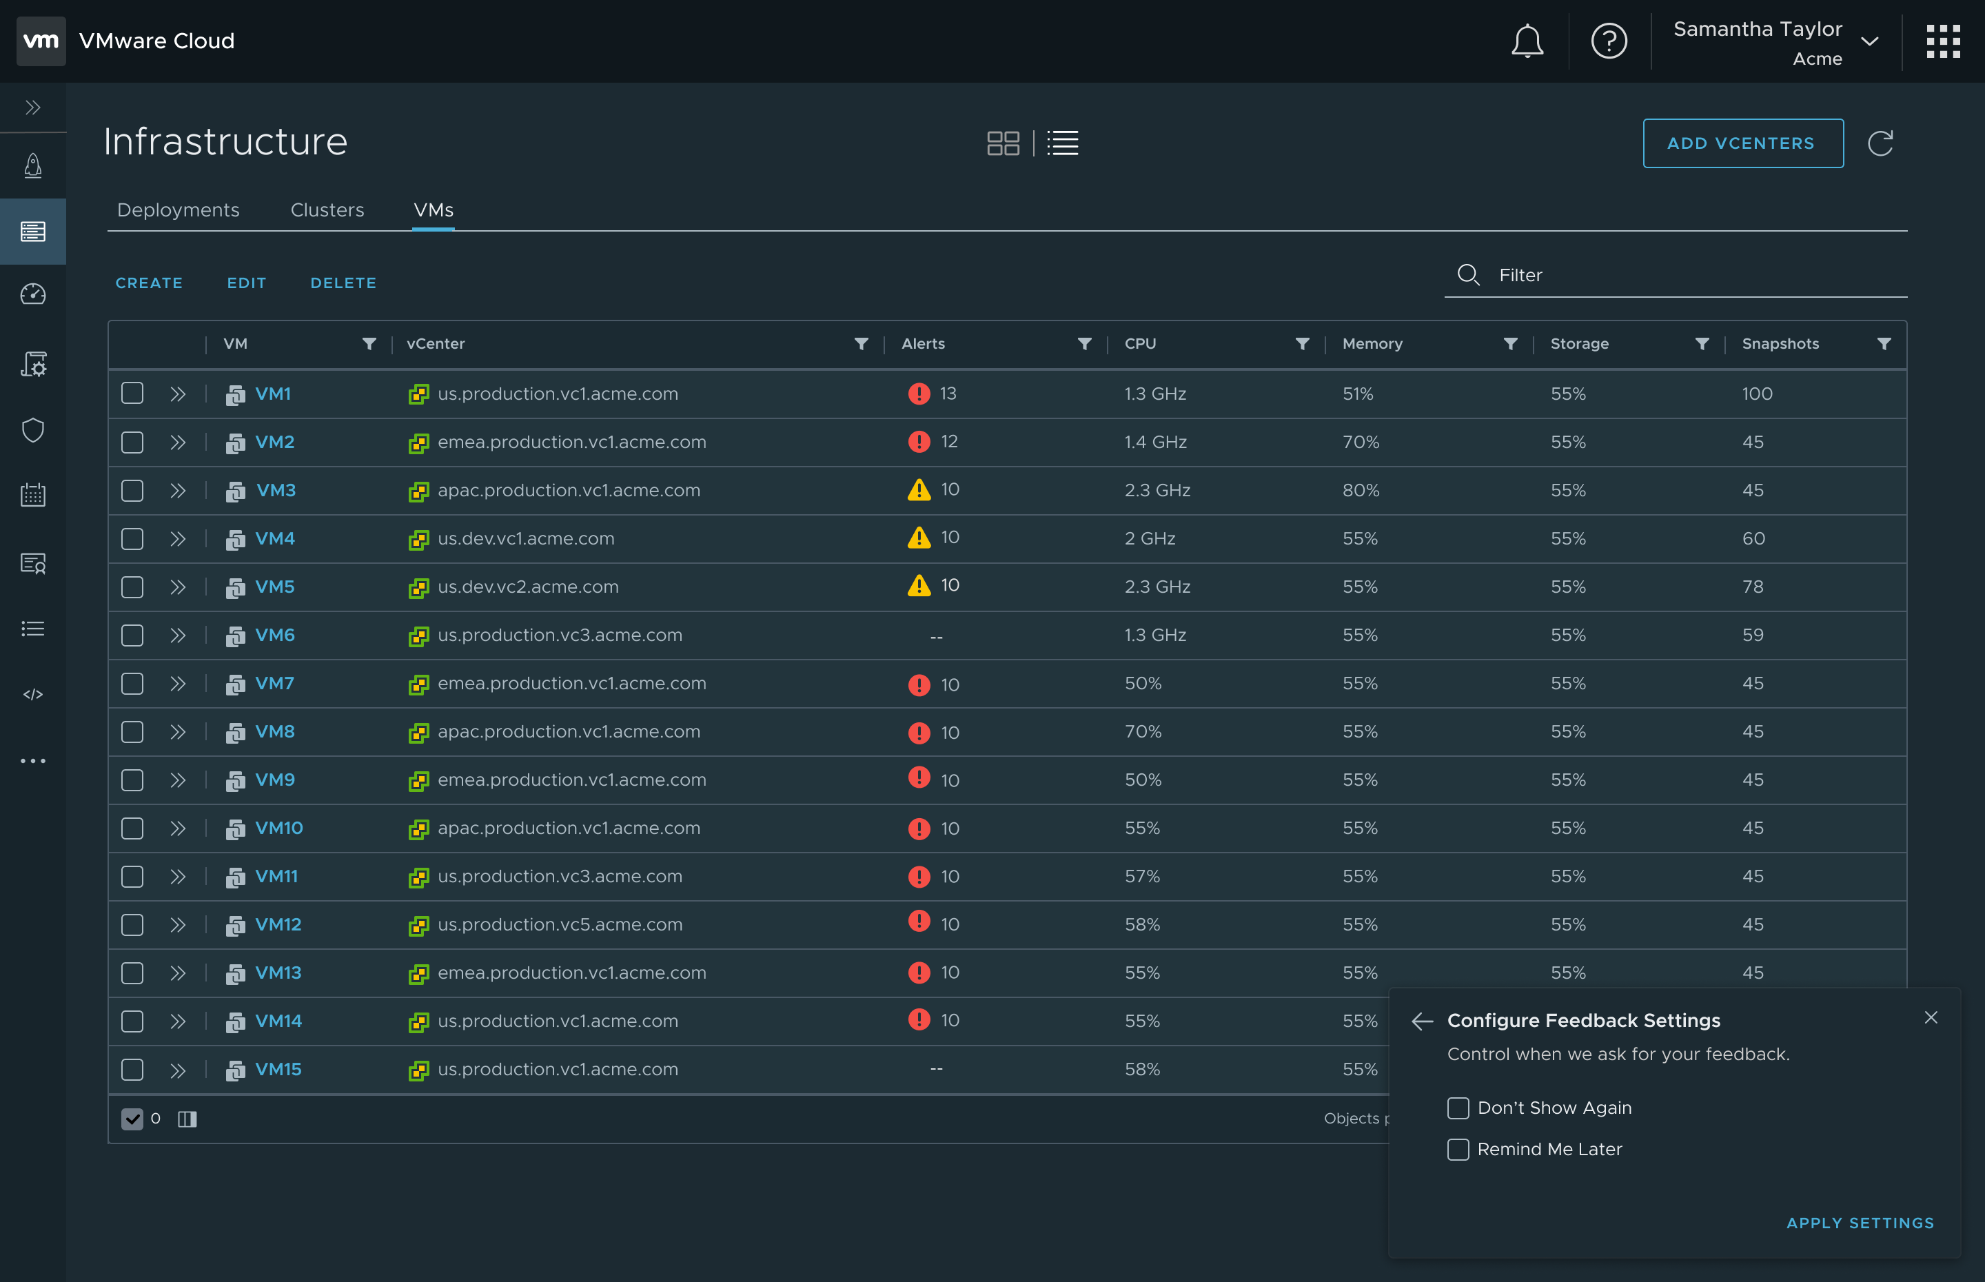
Task: Filter the CPU column
Action: click(1303, 344)
